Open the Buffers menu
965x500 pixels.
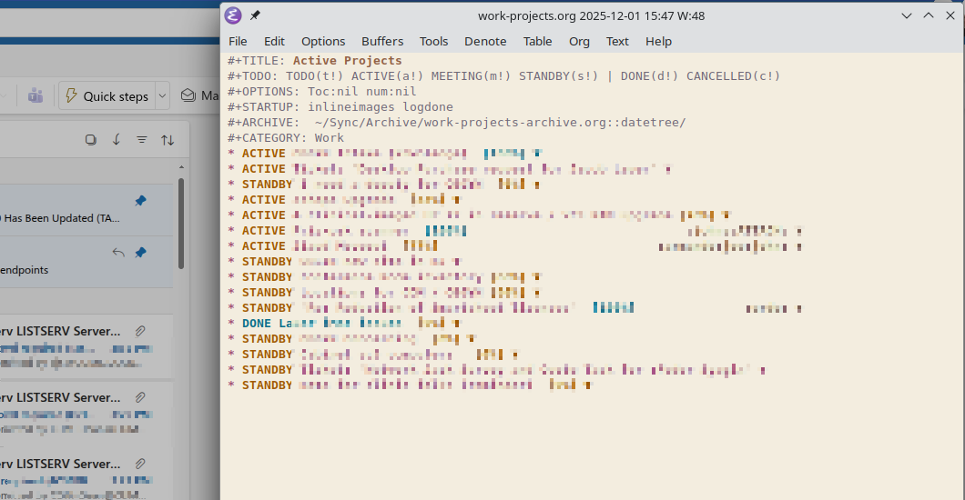(x=382, y=41)
